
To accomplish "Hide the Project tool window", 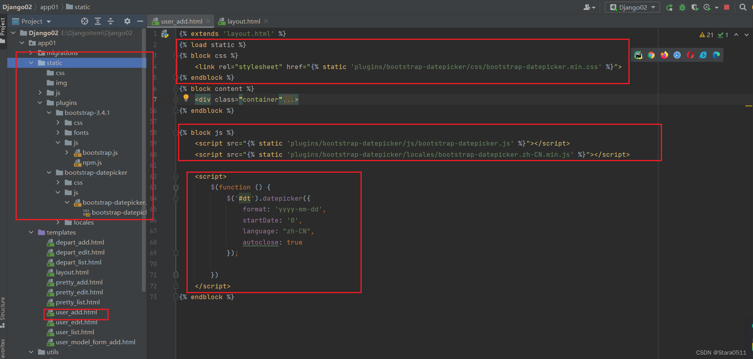I will pyautogui.click(x=140, y=21).
